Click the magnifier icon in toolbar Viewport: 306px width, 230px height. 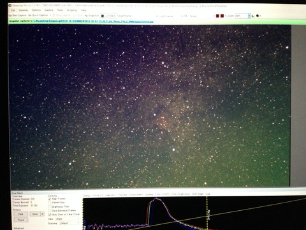point(258,16)
